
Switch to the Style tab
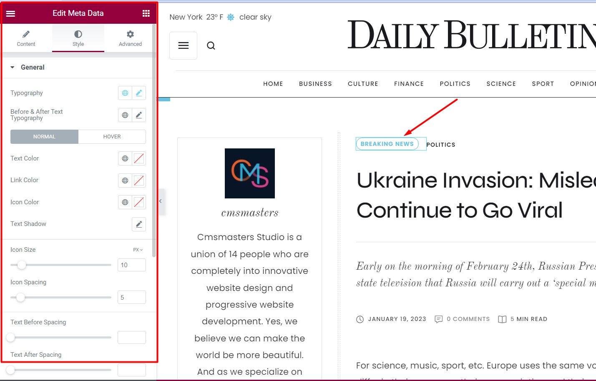78,38
